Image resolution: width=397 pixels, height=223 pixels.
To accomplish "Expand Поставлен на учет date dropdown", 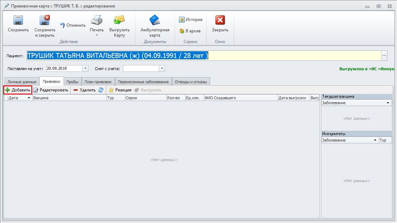I will (x=85, y=68).
